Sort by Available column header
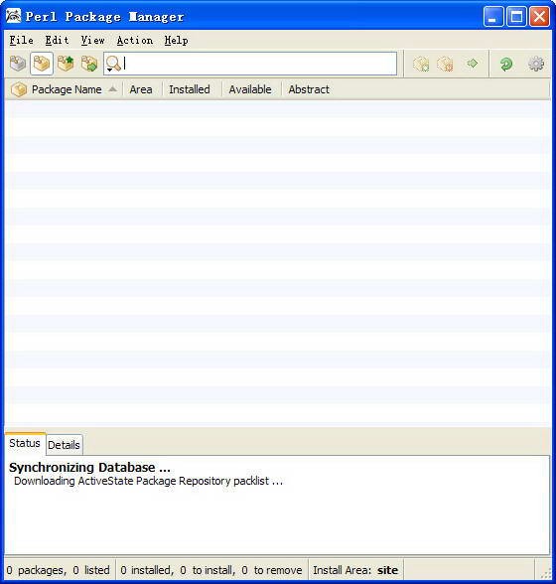 click(x=250, y=89)
